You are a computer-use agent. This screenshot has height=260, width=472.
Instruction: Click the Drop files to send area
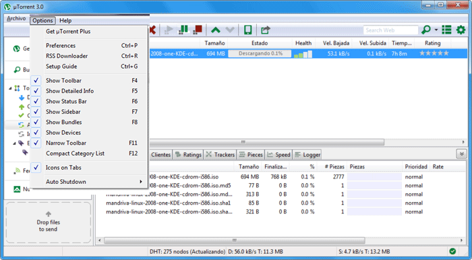click(x=48, y=222)
